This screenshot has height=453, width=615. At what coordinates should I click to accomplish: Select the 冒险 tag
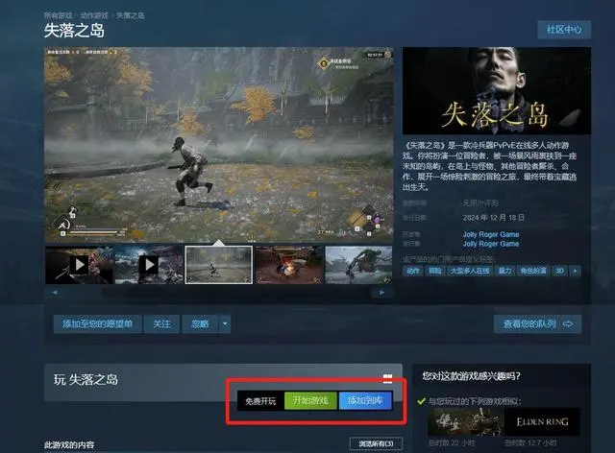(x=435, y=271)
